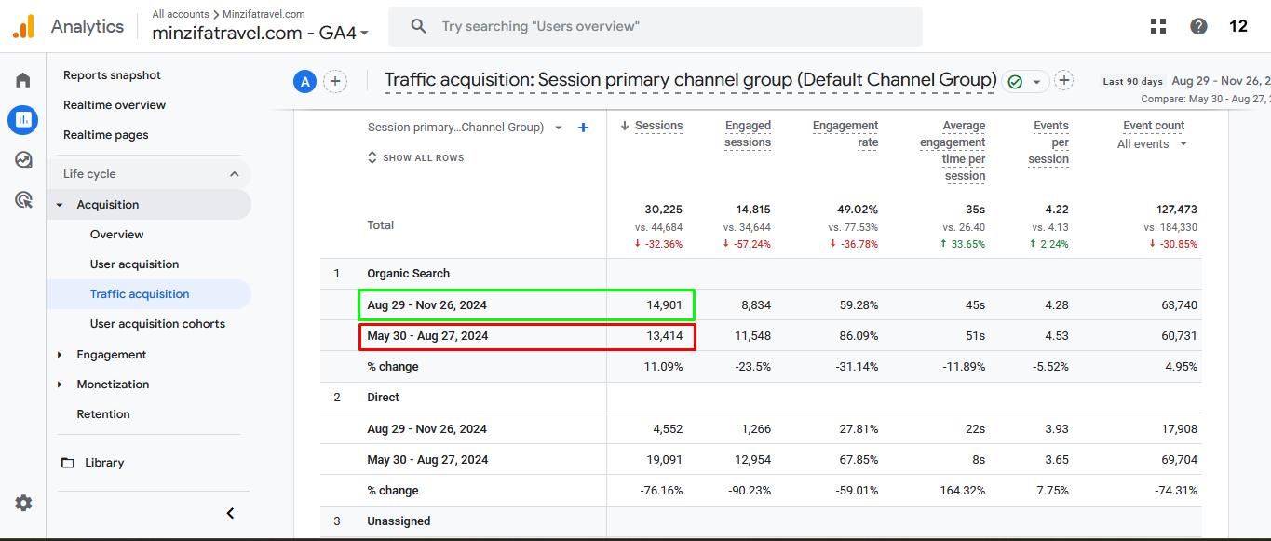Image resolution: width=1271 pixels, height=541 pixels.
Task: Open the Home icon in the left sidebar
Action: click(22, 80)
